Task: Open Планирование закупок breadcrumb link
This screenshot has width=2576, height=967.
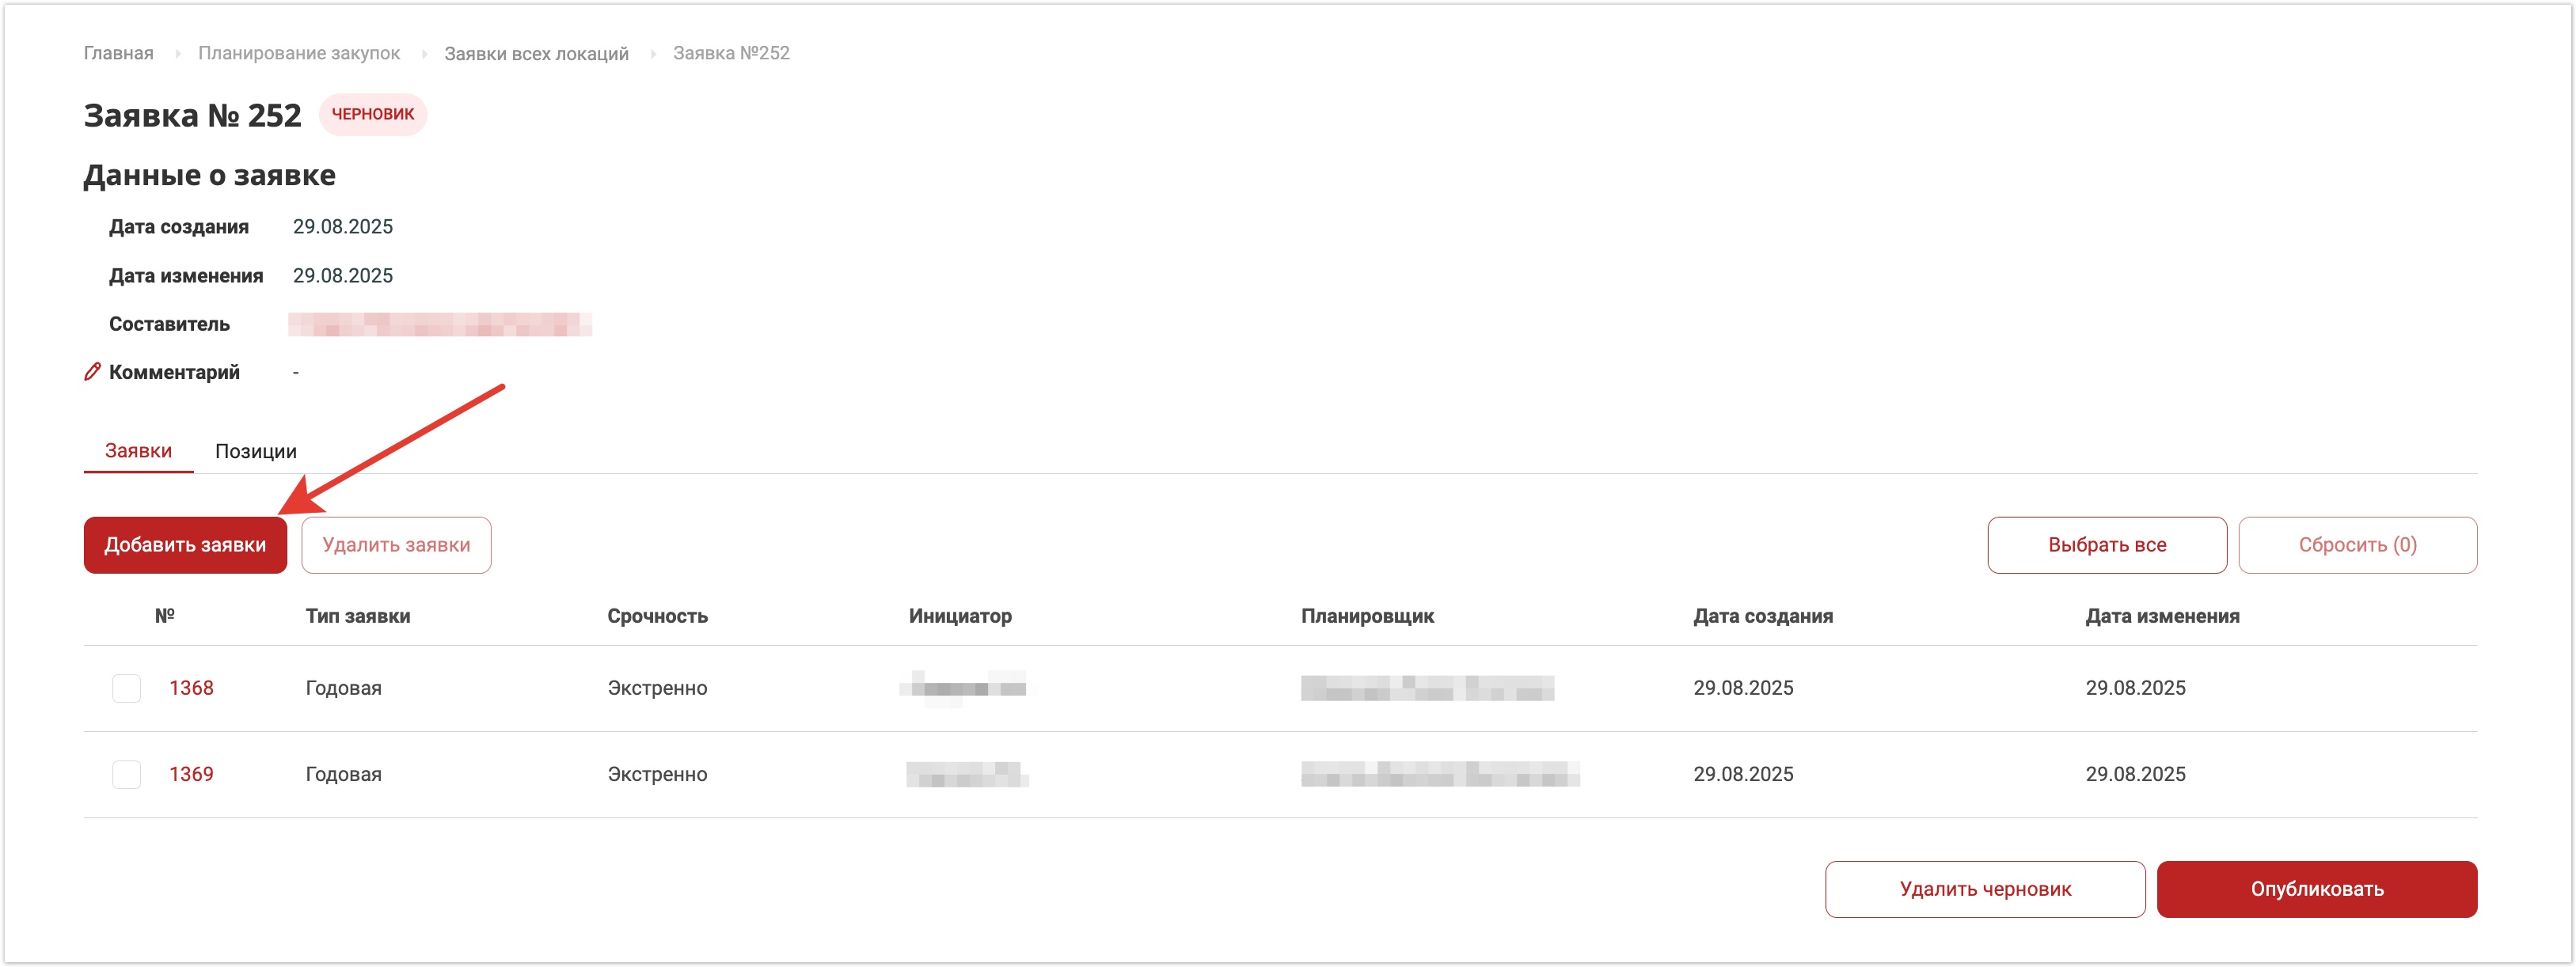Action: point(299,53)
